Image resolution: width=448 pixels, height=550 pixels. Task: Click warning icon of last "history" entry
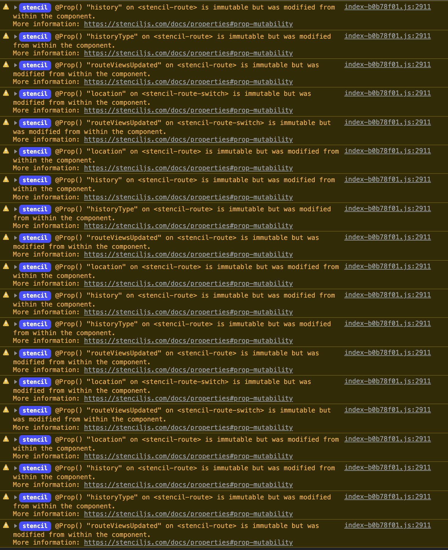click(6, 468)
